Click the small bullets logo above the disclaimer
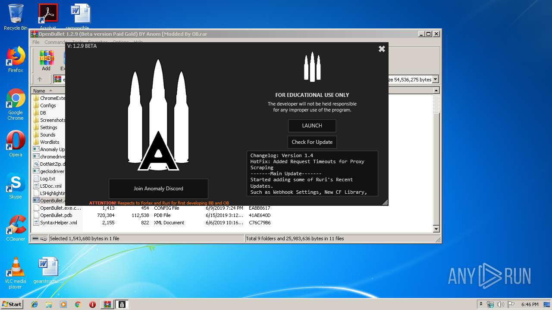552x310 pixels. [x=312, y=67]
